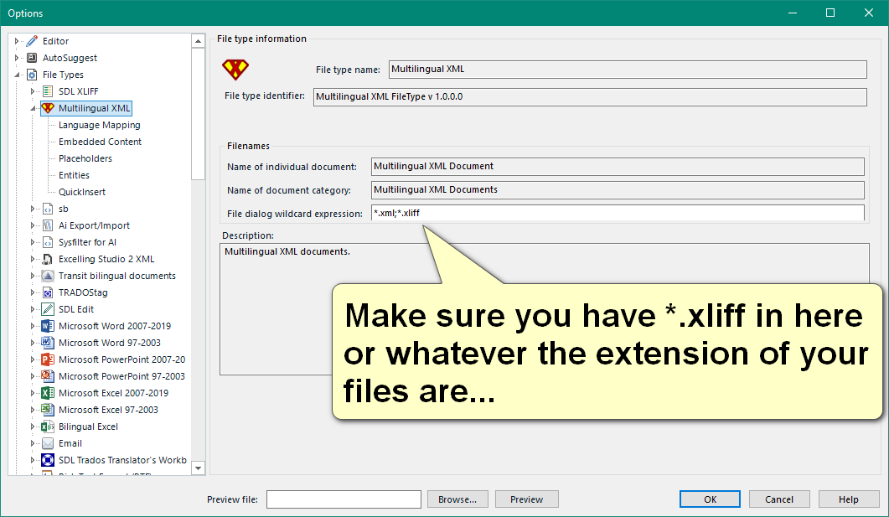Open Language Mapping settings
The height and width of the screenshot is (517, 889).
click(x=99, y=125)
